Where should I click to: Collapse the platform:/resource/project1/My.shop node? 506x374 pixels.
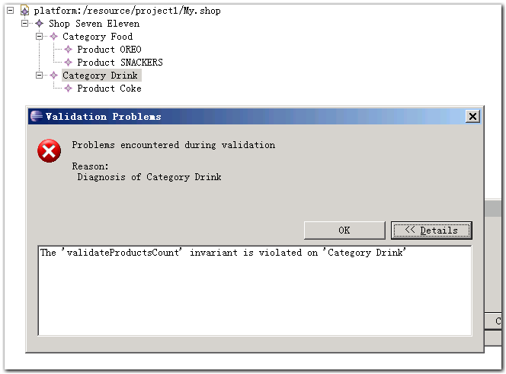click(x=11, y=11)
